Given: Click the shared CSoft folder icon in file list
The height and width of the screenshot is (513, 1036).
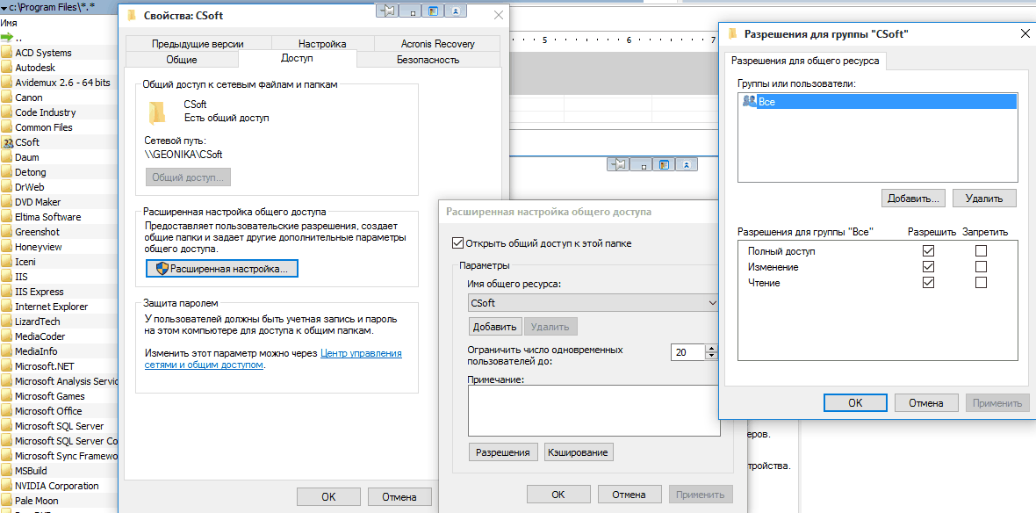Looking at the screenshot, I should (x=7, y=142).
